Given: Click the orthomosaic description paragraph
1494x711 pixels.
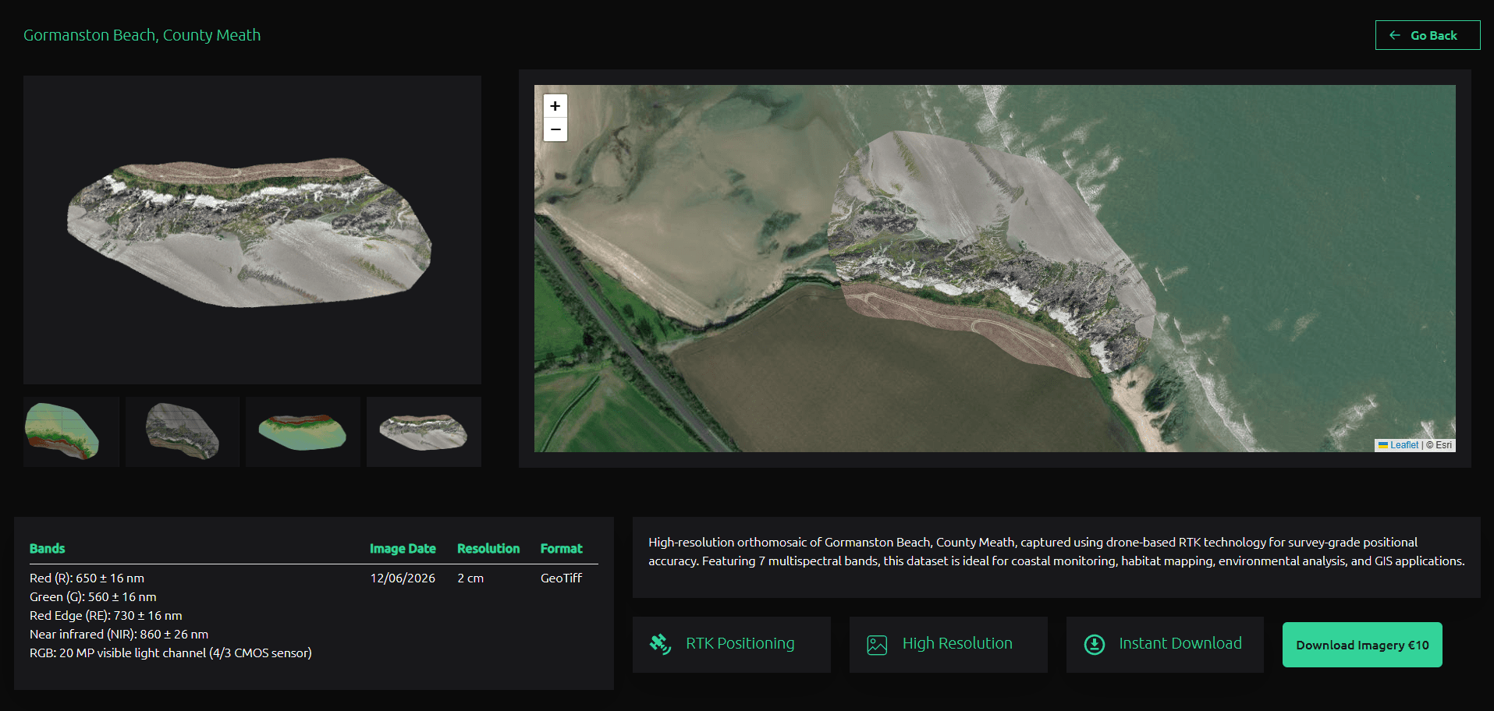Looking at the screenshot, I should 1056,552.
